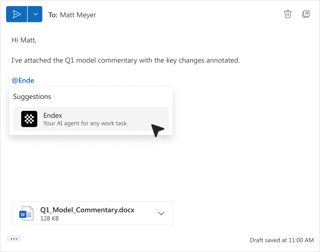Discard the draft with the trash icon
320x252 pixels.
pyautogui.click(x=288, y=14)
